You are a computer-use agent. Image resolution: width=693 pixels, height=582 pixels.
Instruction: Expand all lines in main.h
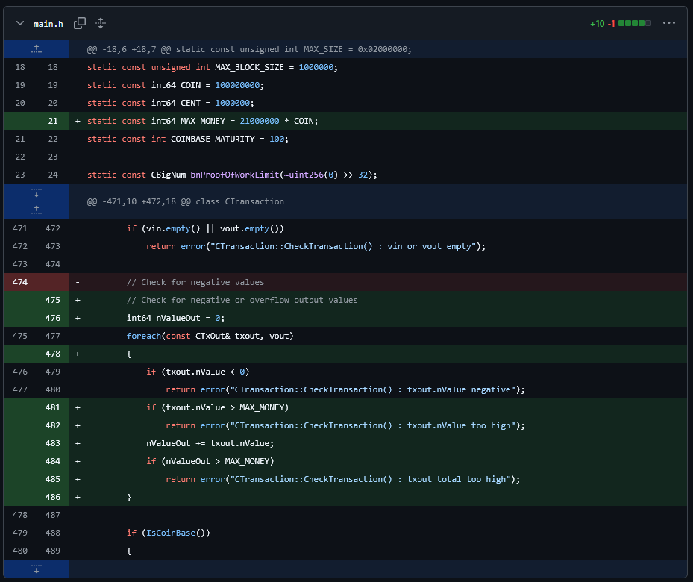[x=101, y=24]
